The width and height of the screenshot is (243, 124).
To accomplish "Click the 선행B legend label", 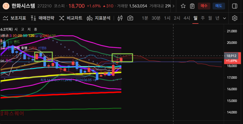I will [42, 48].
